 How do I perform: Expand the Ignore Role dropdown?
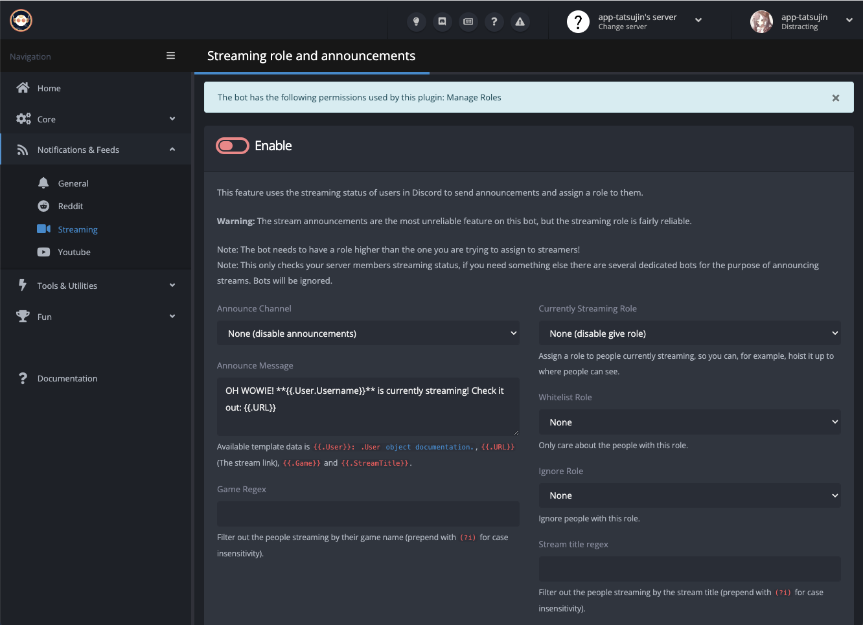click(x=689, y=495)
